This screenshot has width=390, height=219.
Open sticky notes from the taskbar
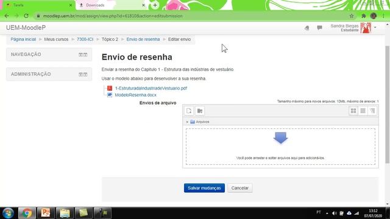(x=83, y=213)
